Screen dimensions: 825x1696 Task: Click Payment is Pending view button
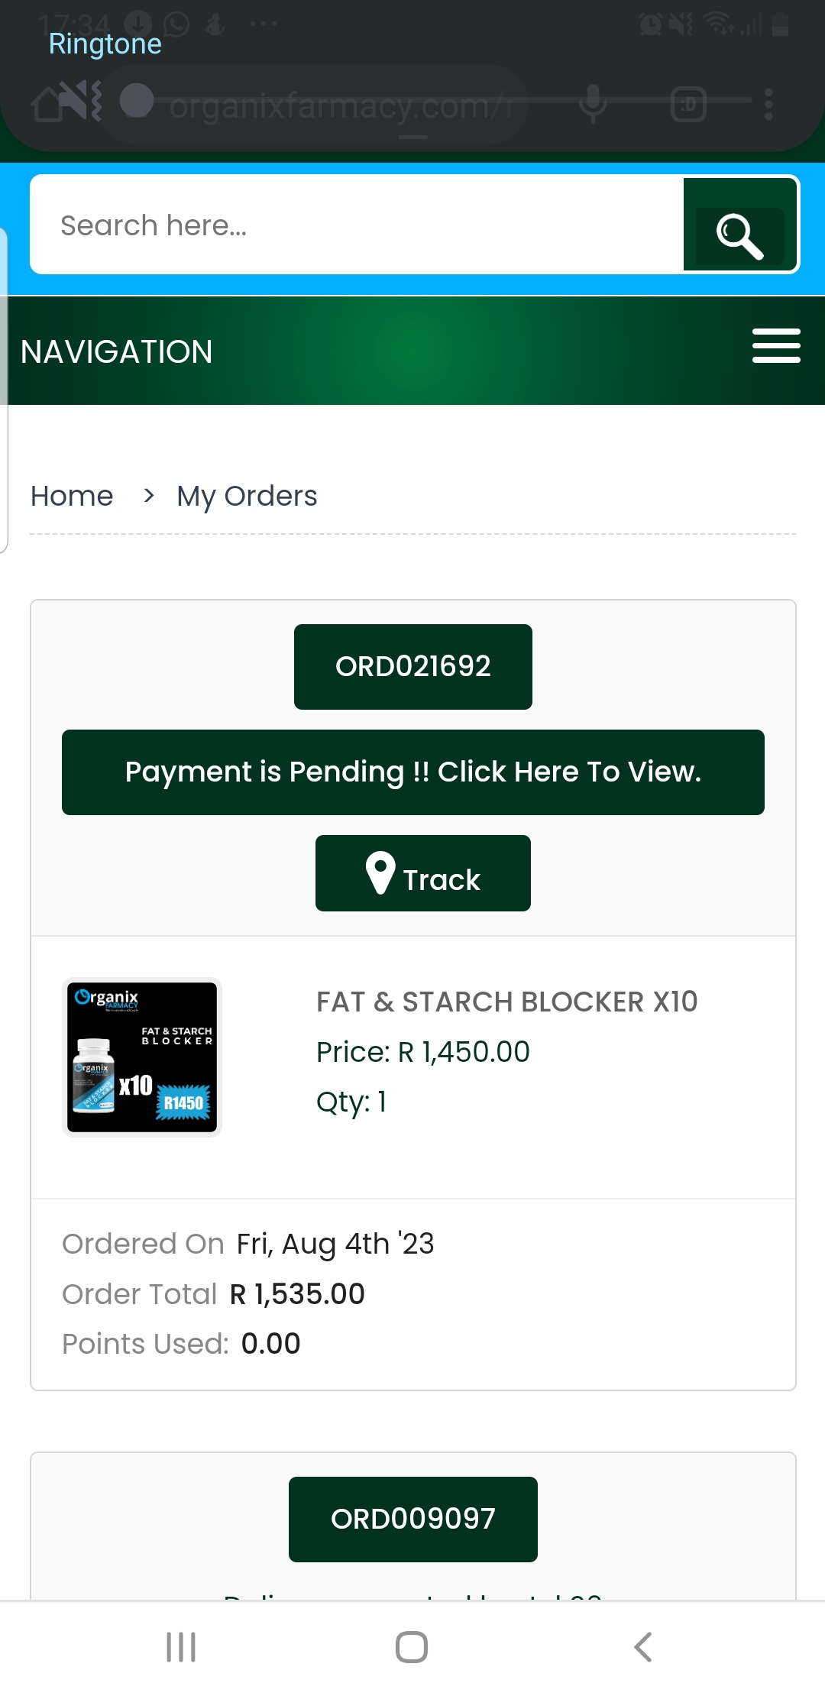[413, 772]
